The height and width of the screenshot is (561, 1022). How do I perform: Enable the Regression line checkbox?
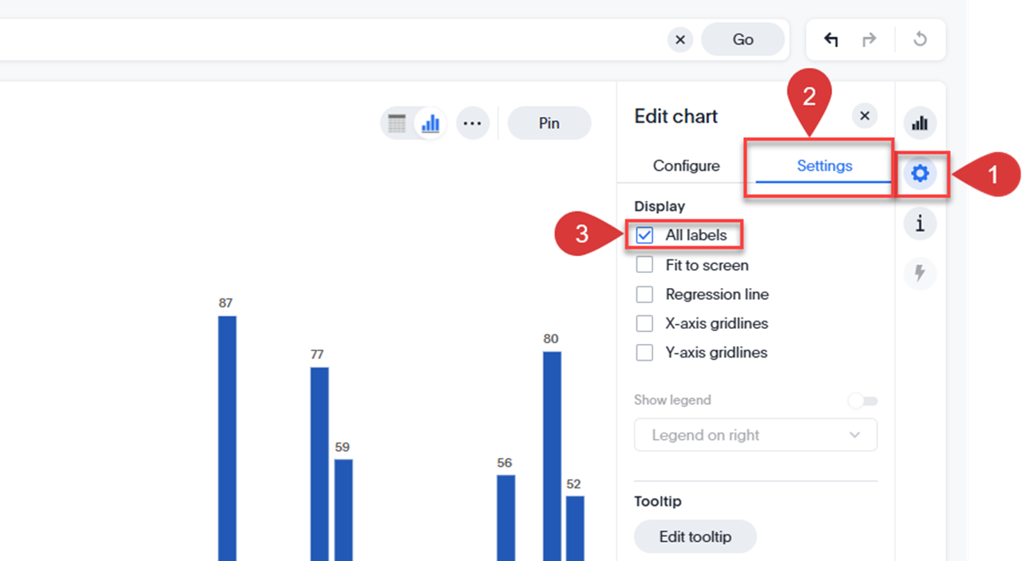(x=644, y=294)
